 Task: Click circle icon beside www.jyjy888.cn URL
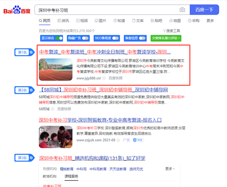pos(104,78)
